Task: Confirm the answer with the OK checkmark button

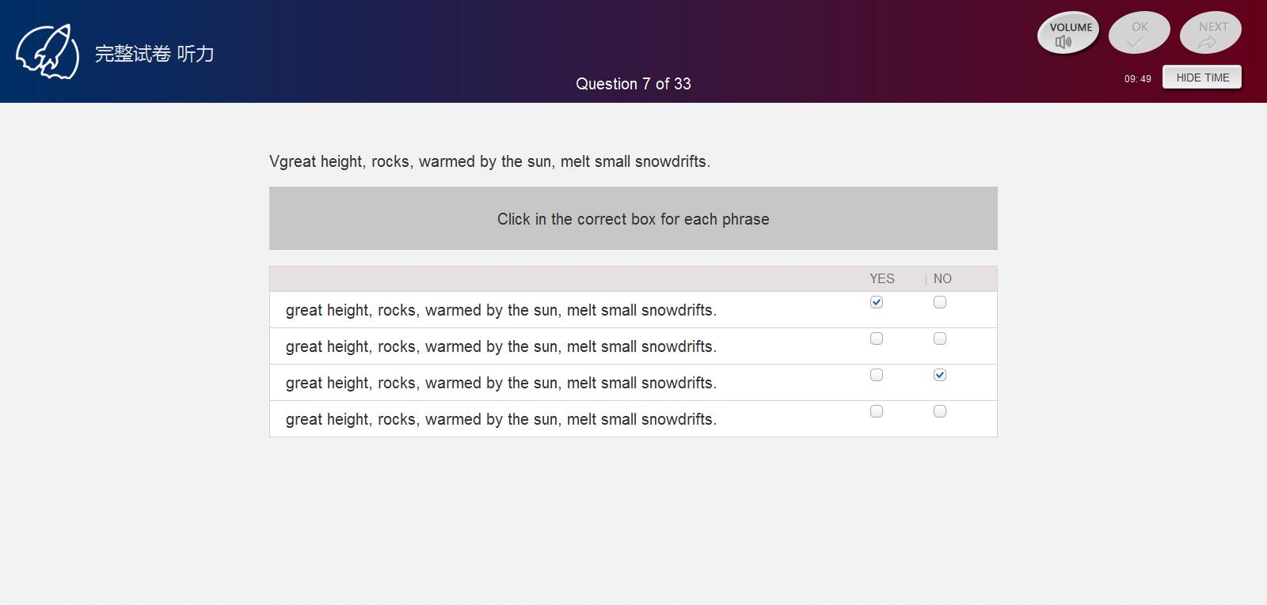Action: [1139, 33]
